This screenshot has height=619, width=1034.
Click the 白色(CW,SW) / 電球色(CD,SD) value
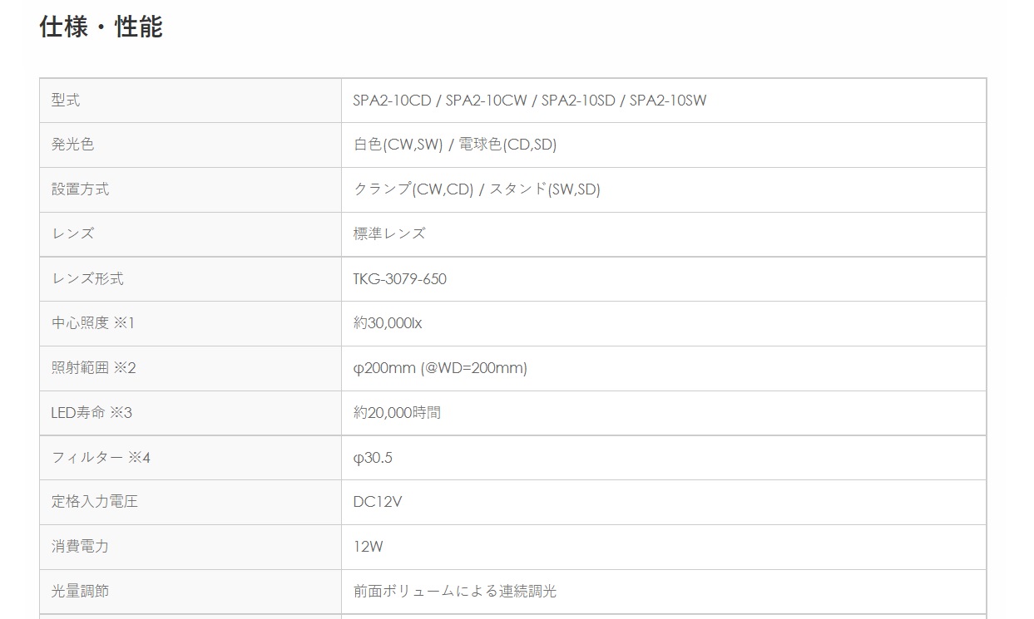455,145
